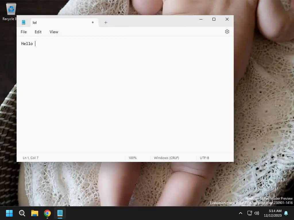
Task: Click the Windows (CRLF) line ending status
Action: click(167, 158)
